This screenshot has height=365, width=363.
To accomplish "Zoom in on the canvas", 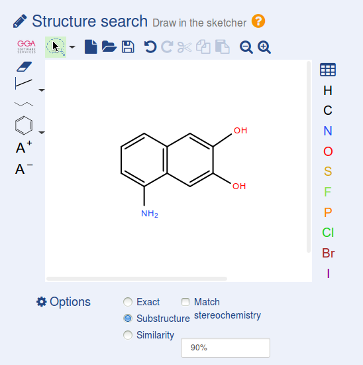I will (x=264, y=47).
